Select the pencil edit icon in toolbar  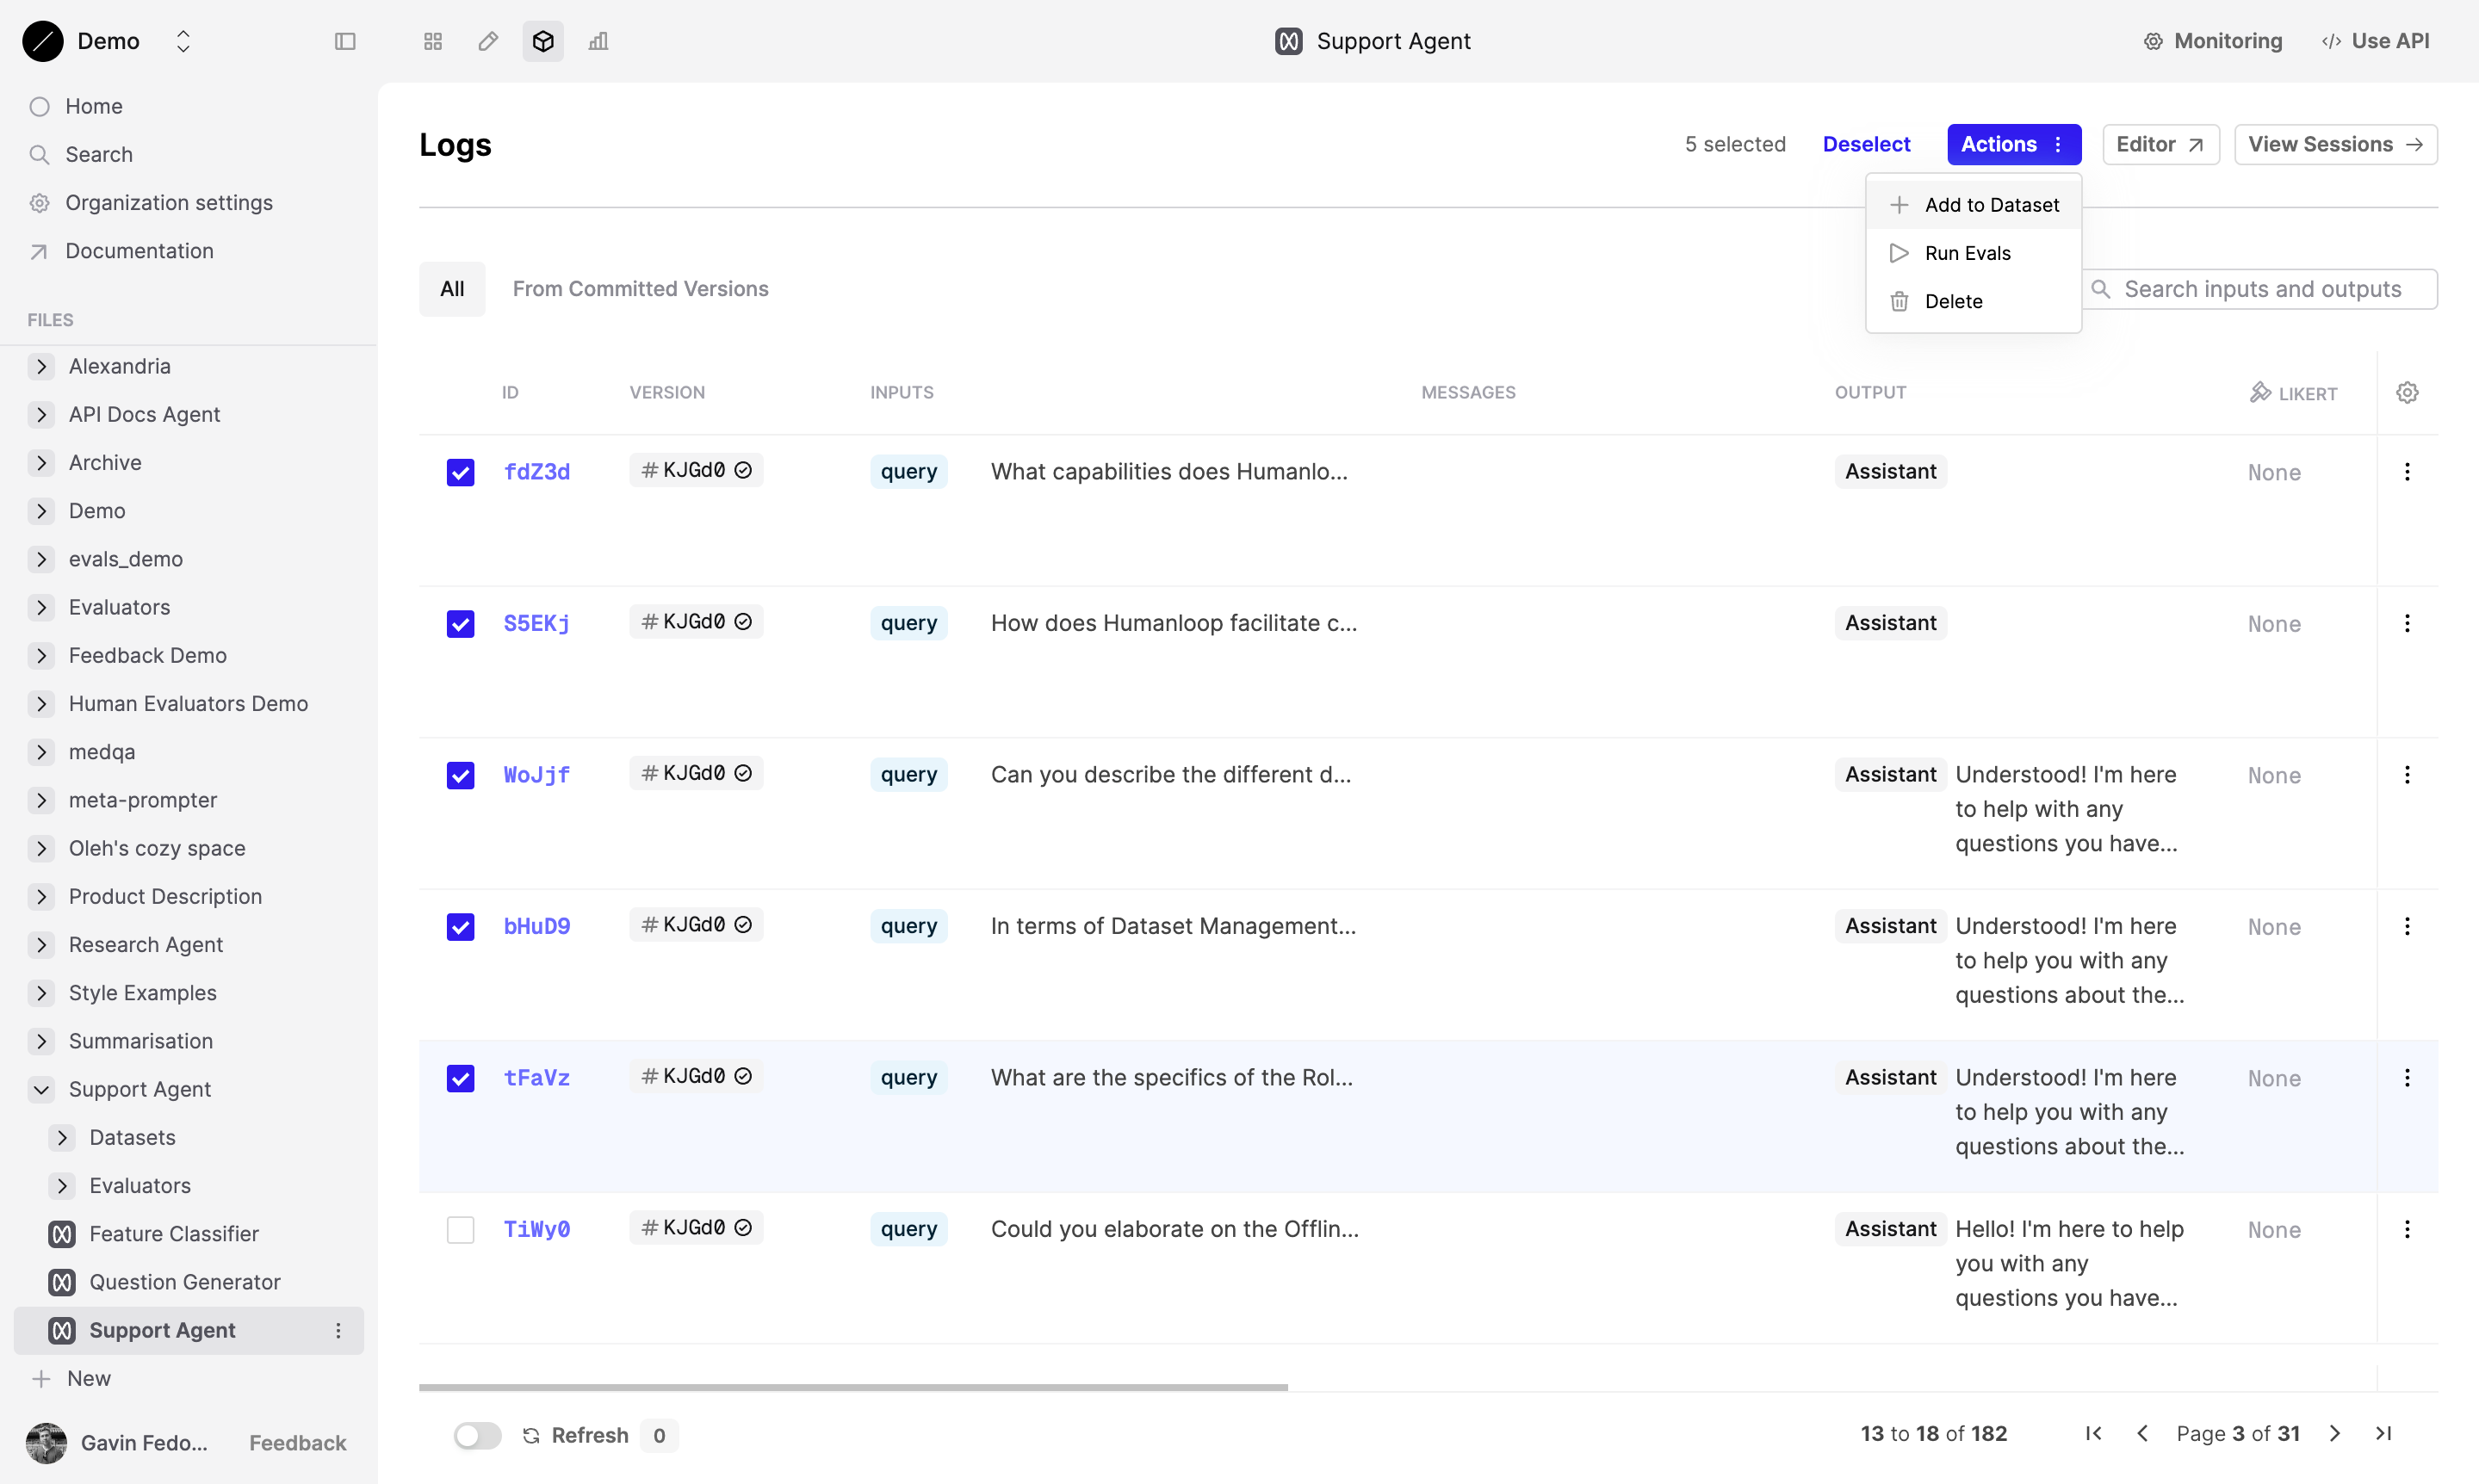487,41
